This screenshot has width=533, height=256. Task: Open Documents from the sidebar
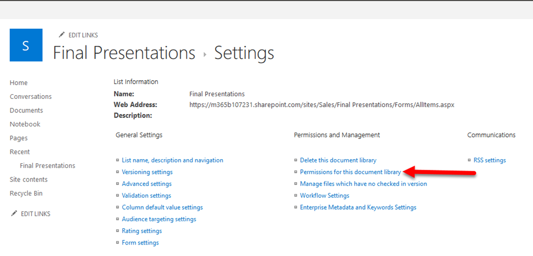coord(26,110)
